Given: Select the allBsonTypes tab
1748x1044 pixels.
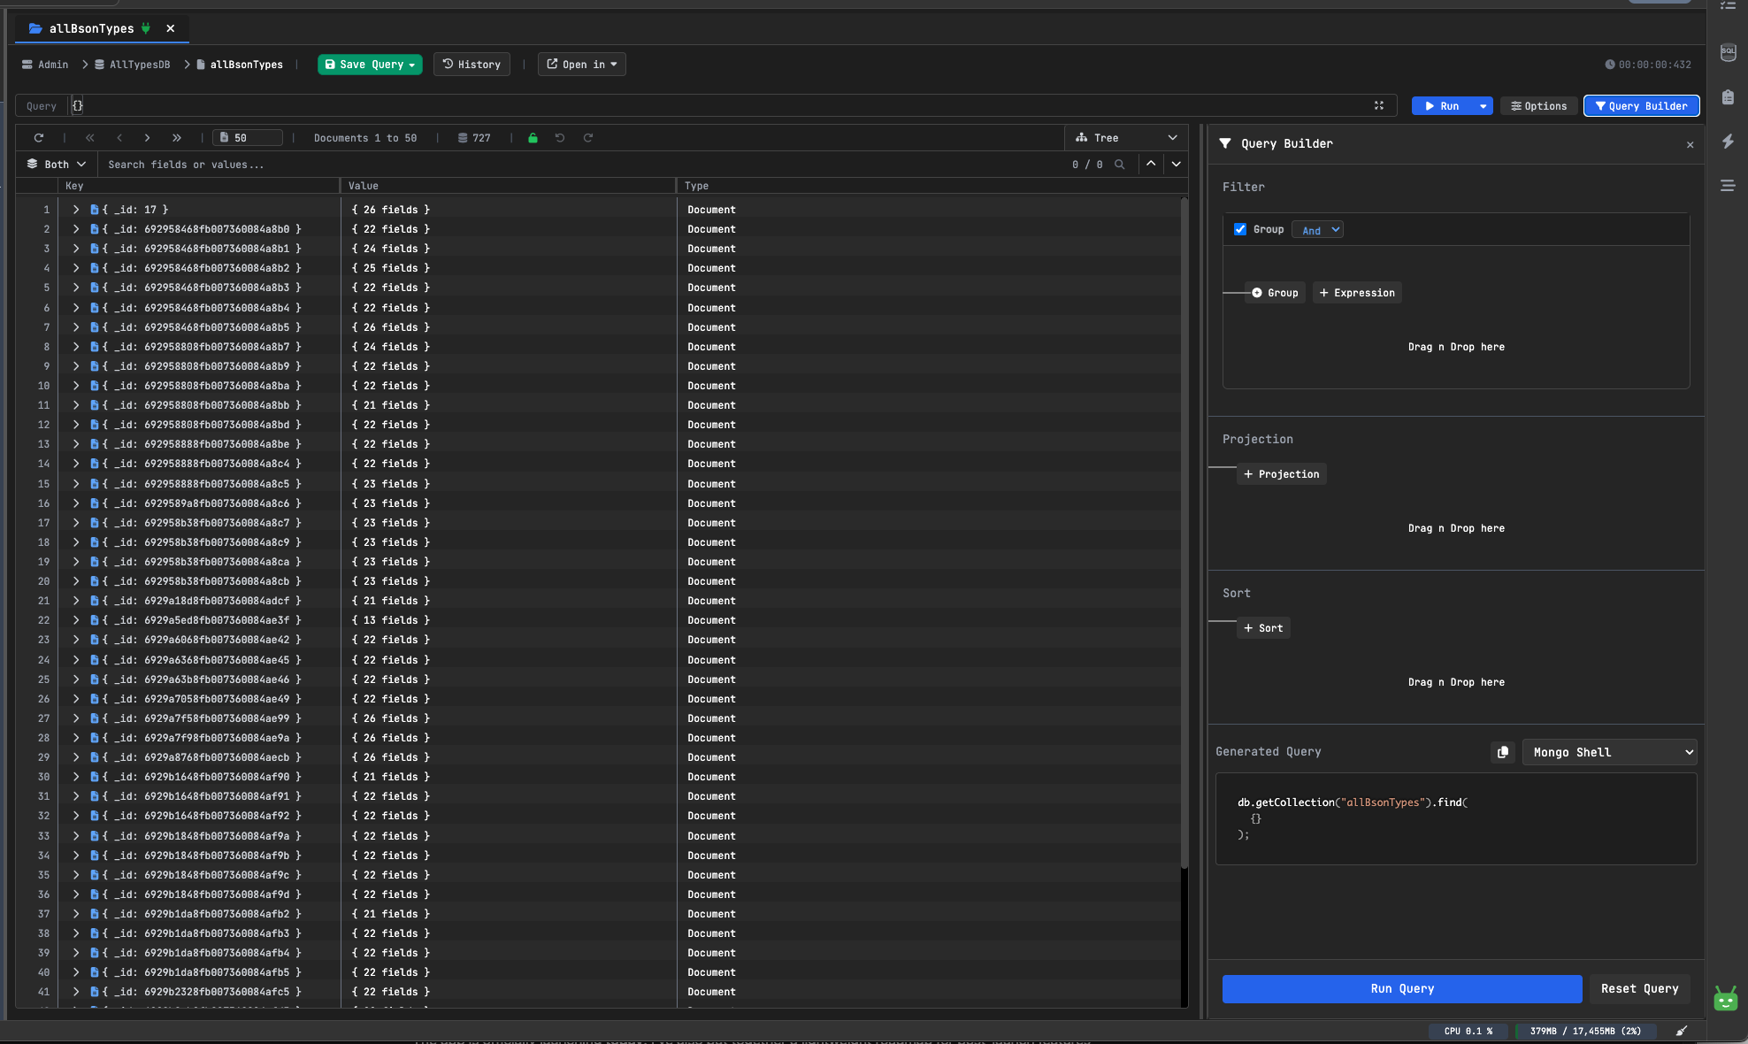Looking at the screenshot, I should pos(91,28).
